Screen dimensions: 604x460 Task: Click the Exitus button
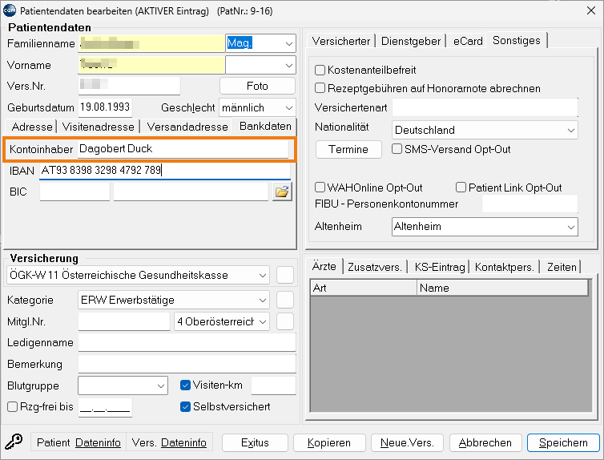point(255,442)
